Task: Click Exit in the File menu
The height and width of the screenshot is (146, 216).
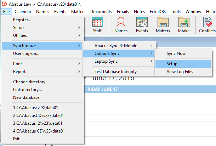Action: click(42, 139)
